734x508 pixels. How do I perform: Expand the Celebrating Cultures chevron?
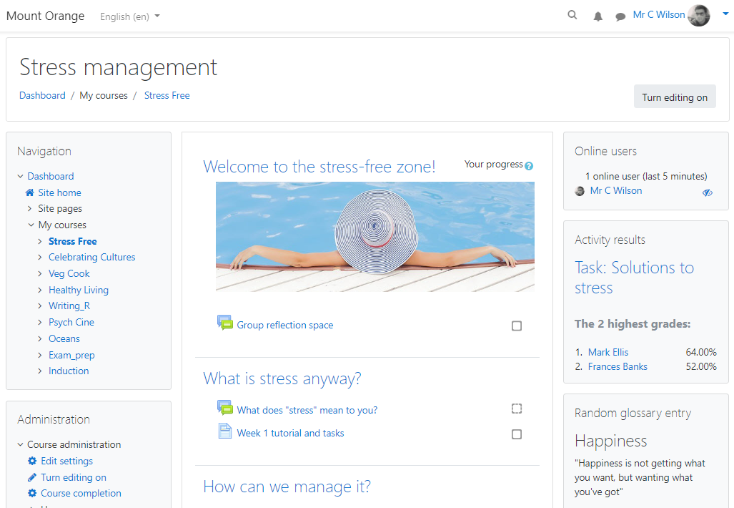point(40,258)
